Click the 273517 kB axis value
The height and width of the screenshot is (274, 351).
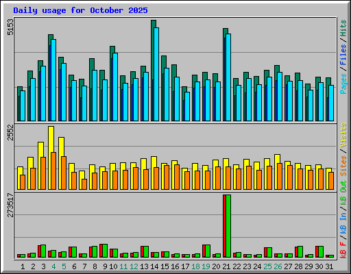pyautogui.click(x=10, y=205)
